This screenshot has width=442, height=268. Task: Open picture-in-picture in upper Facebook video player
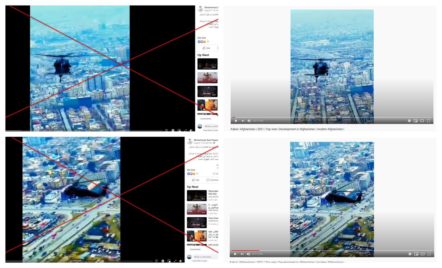pos(179,130)
